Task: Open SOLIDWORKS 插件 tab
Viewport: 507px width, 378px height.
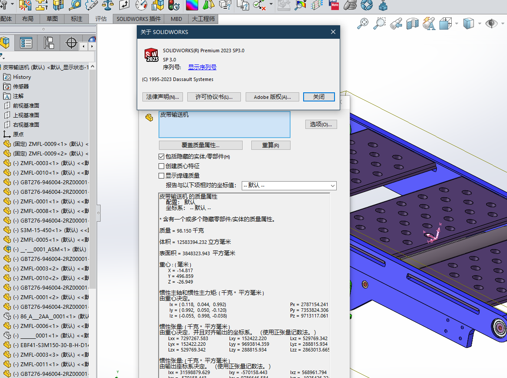Action: coord(139,19)
